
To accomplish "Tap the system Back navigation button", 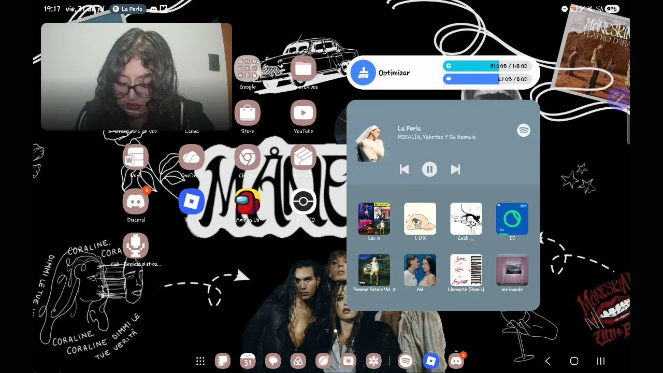I will [x=547, y=361].
